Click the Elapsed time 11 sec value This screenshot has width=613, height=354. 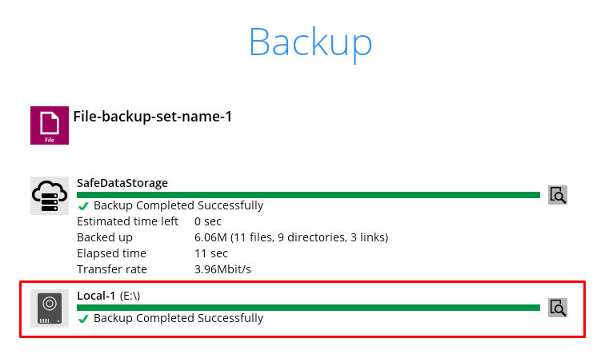click(x=210, y=253)
